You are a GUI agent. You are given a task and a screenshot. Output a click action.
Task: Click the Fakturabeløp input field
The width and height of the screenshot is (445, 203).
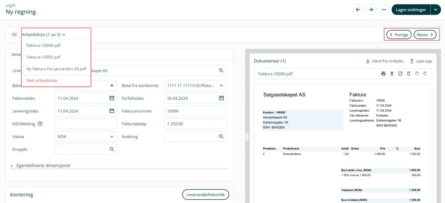[x=195, y=124]
